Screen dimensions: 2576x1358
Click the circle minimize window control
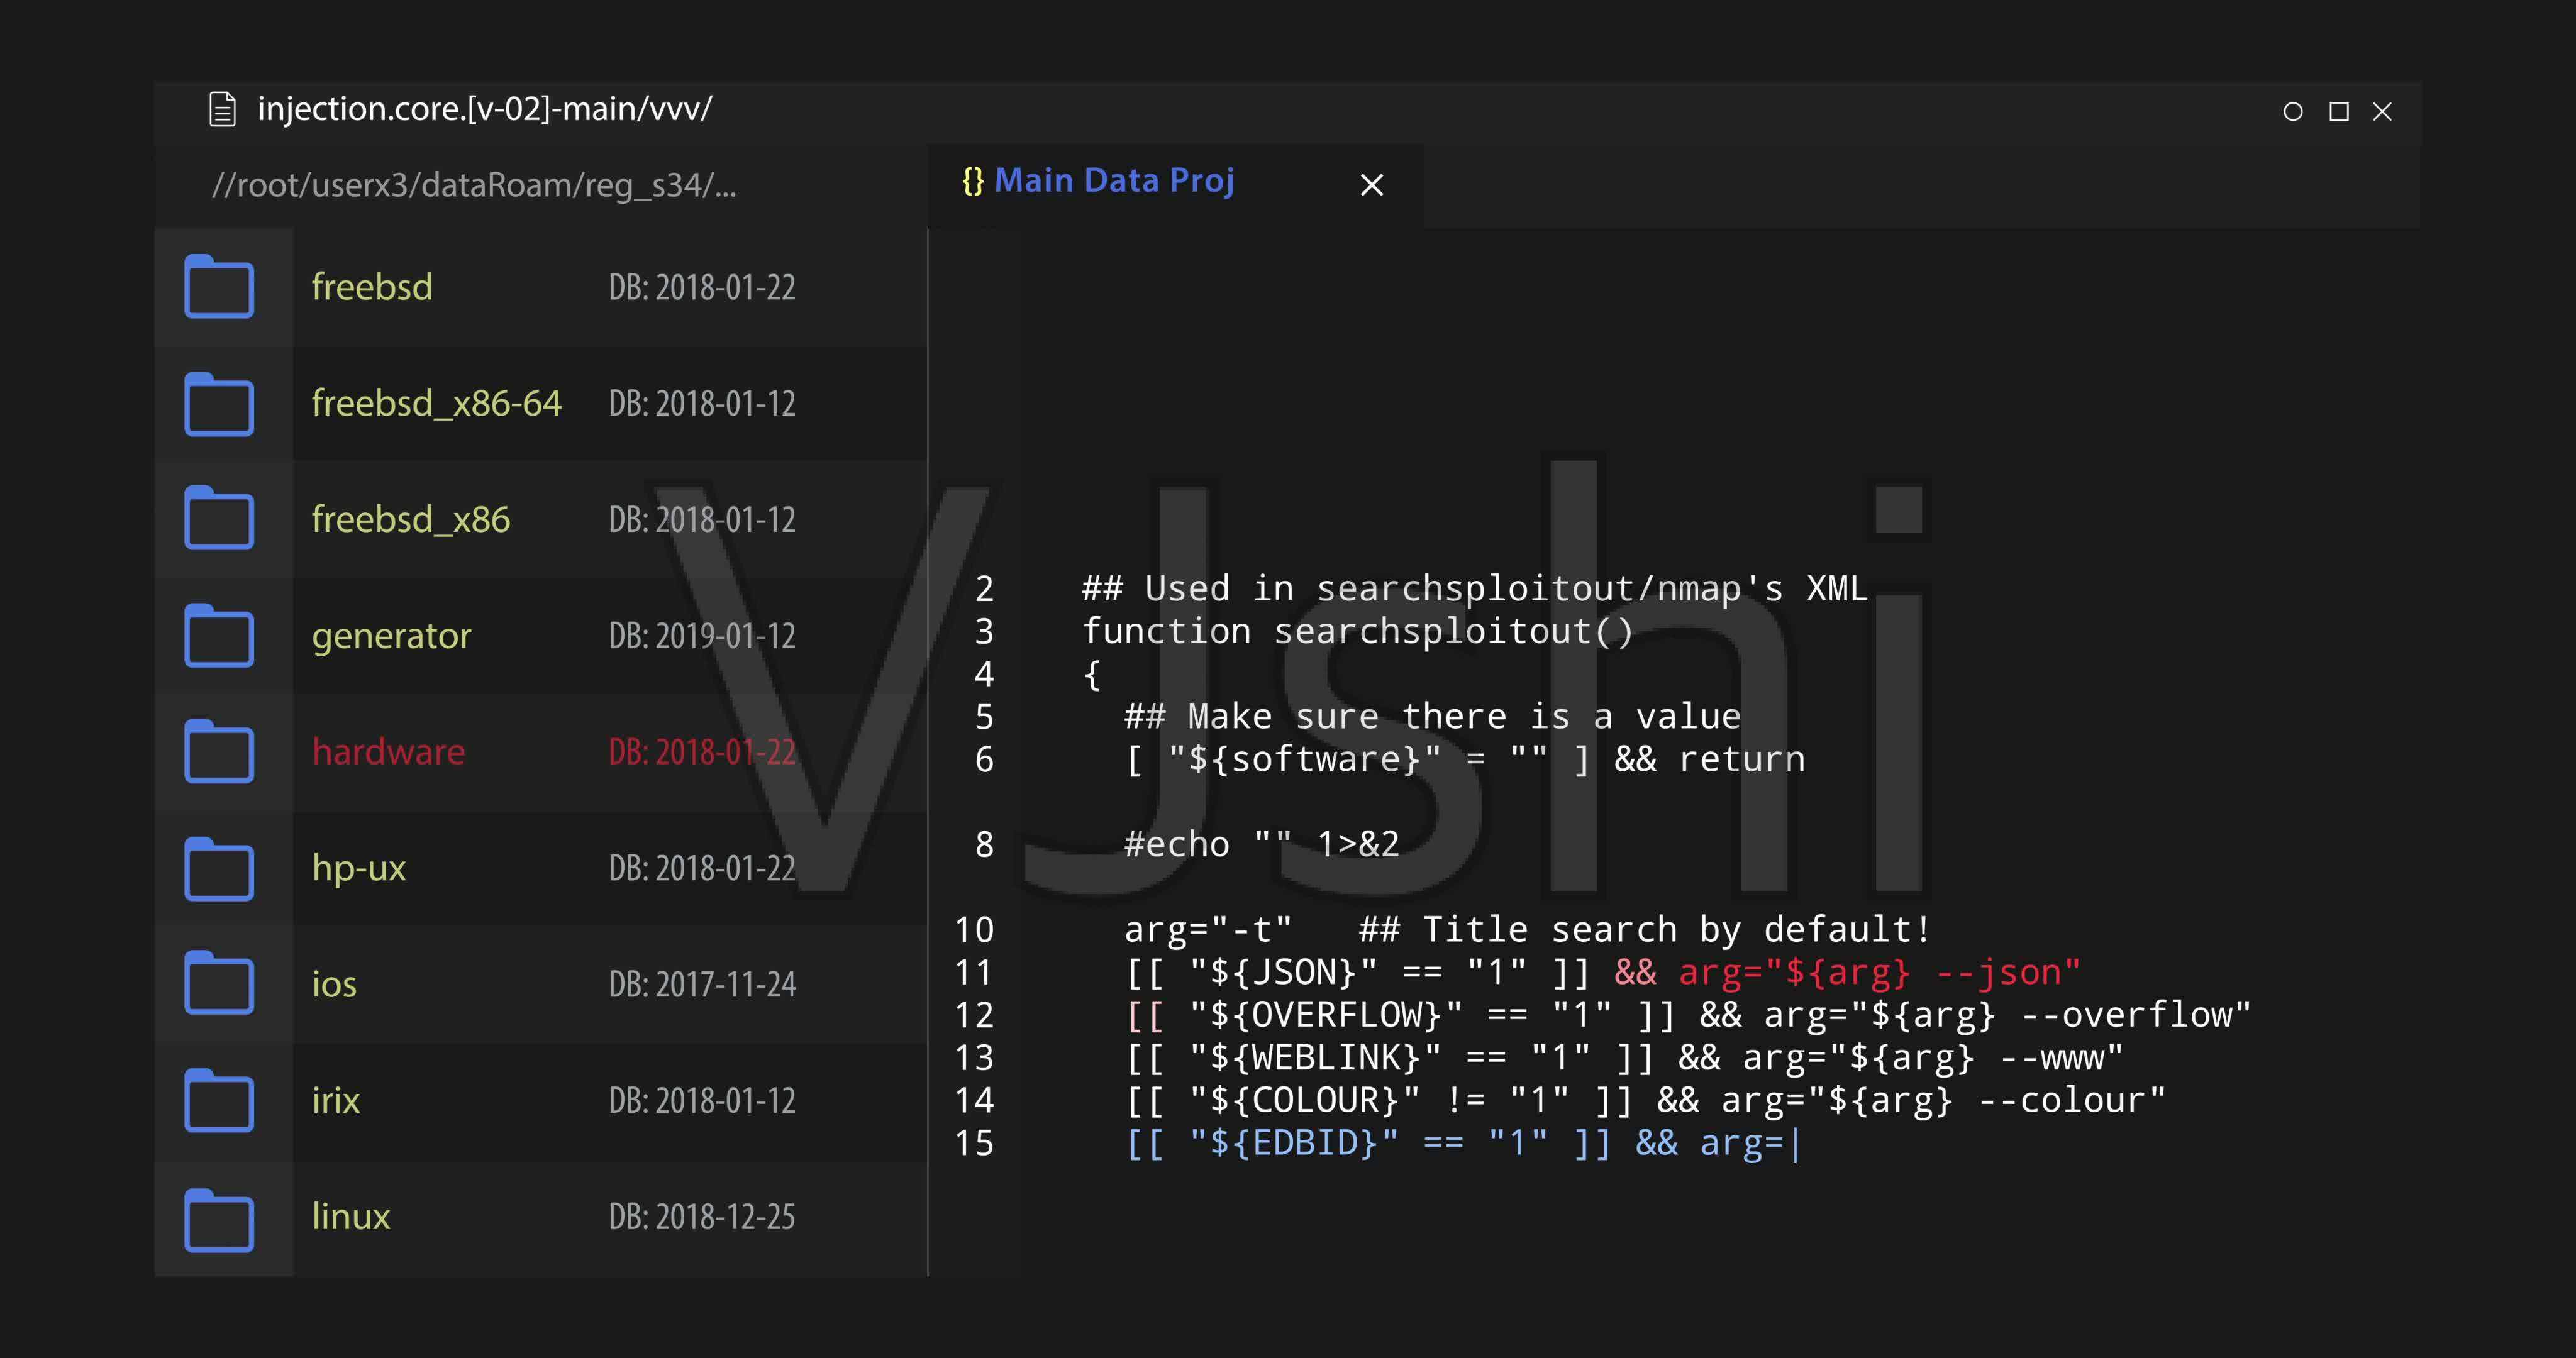(2293, 111)
